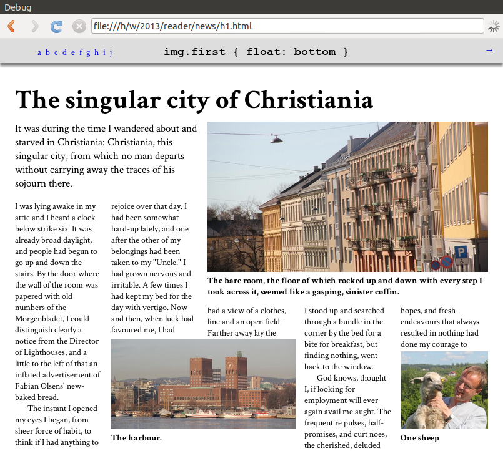
Task: Open link 'f' in the page navigation
Action: point(81,52)
